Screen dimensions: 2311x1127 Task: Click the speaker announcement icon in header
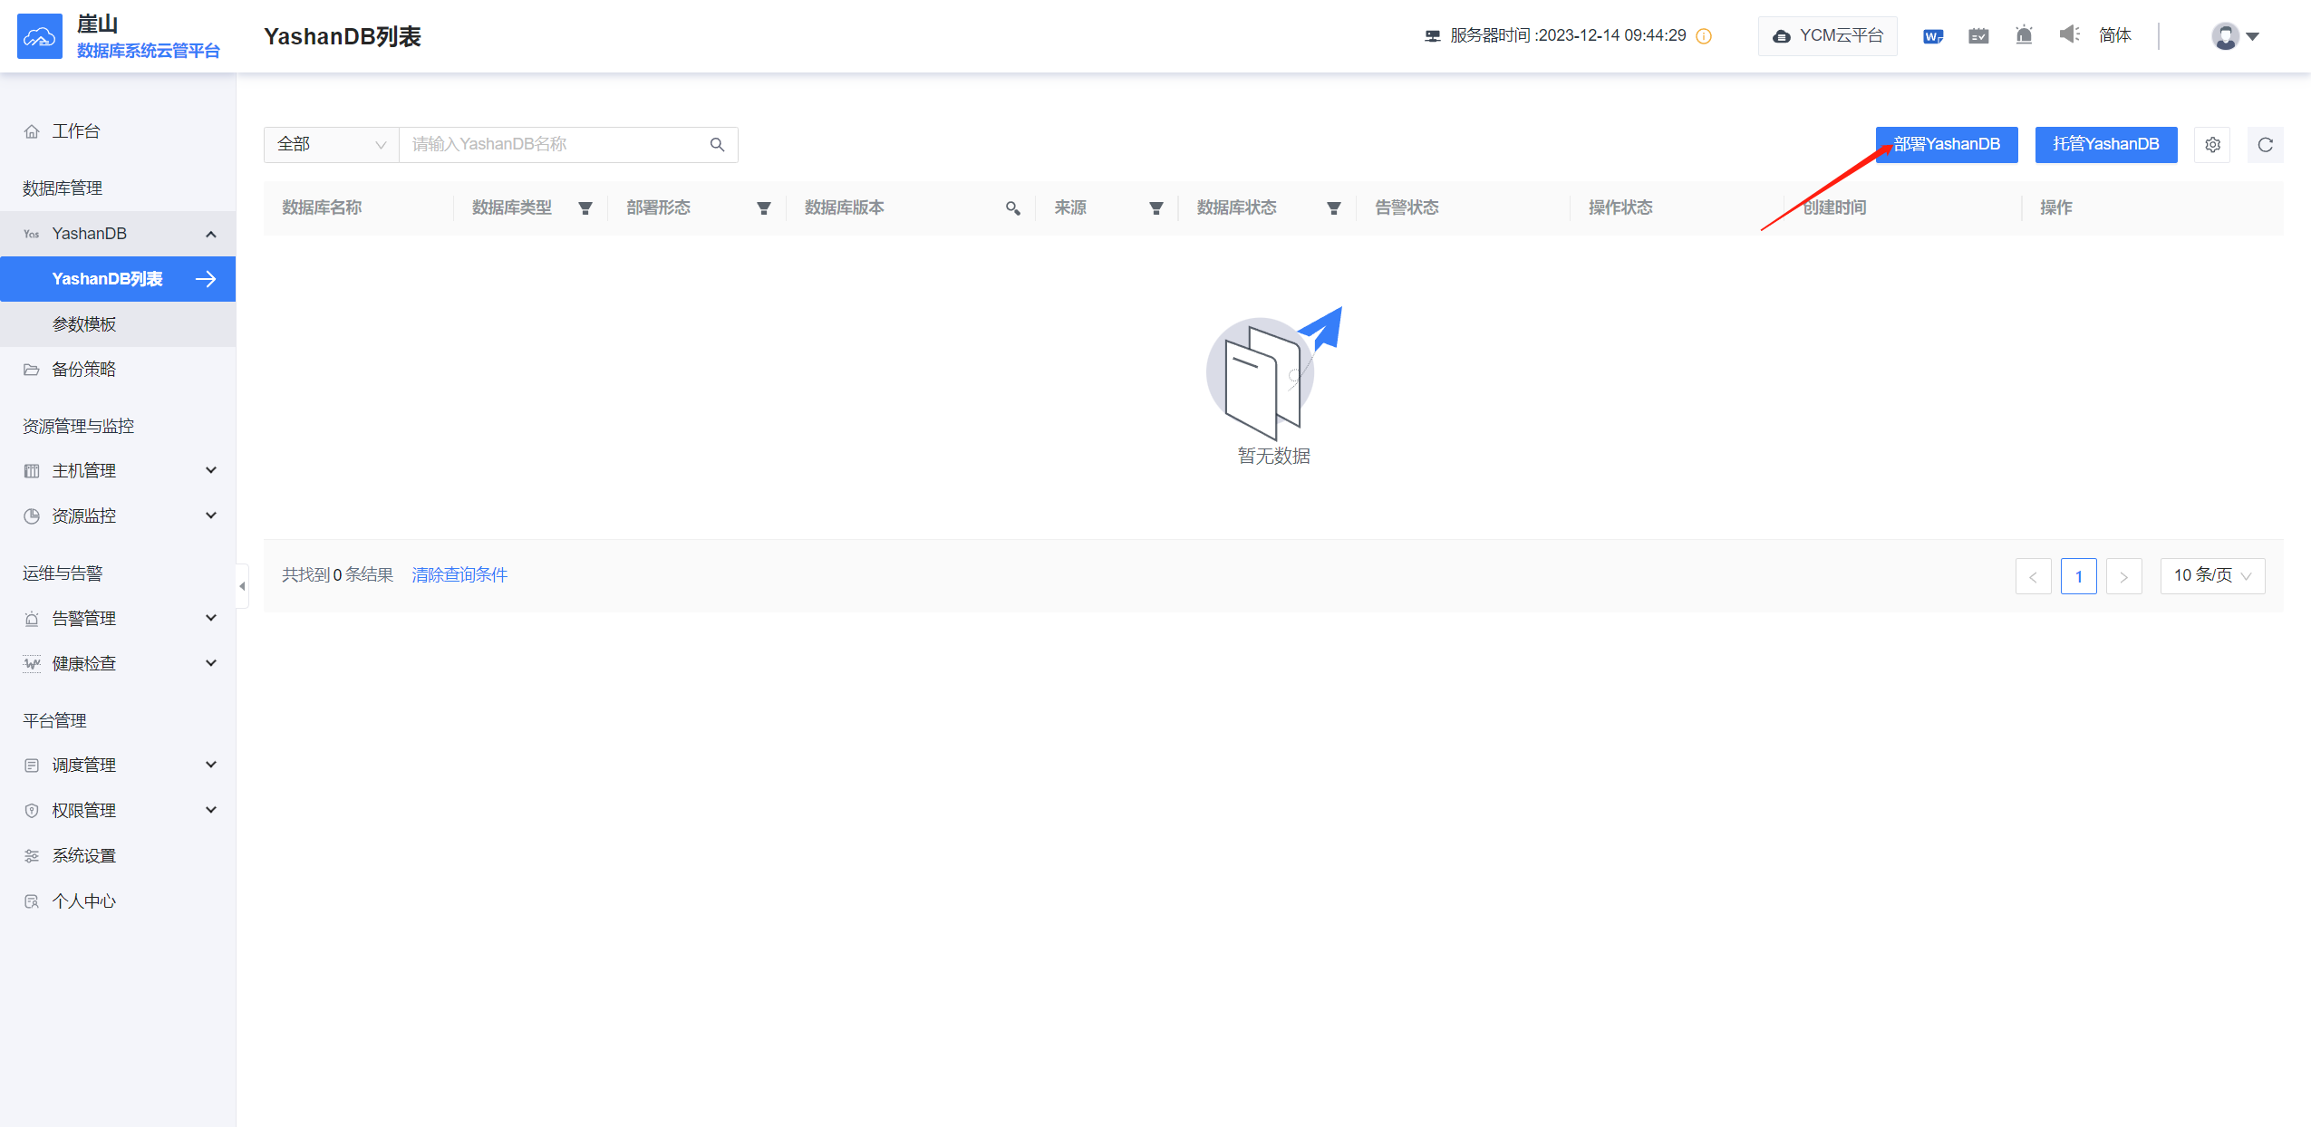tap(2069, 35)
